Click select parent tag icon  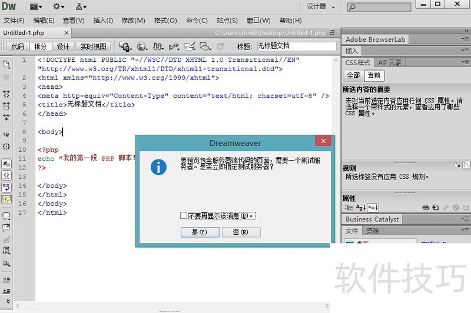coord(6,135)
